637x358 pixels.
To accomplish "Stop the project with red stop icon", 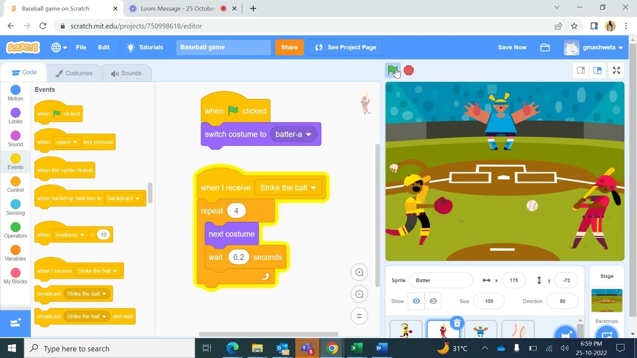I will pyautogui.click(x=409, y=71).
